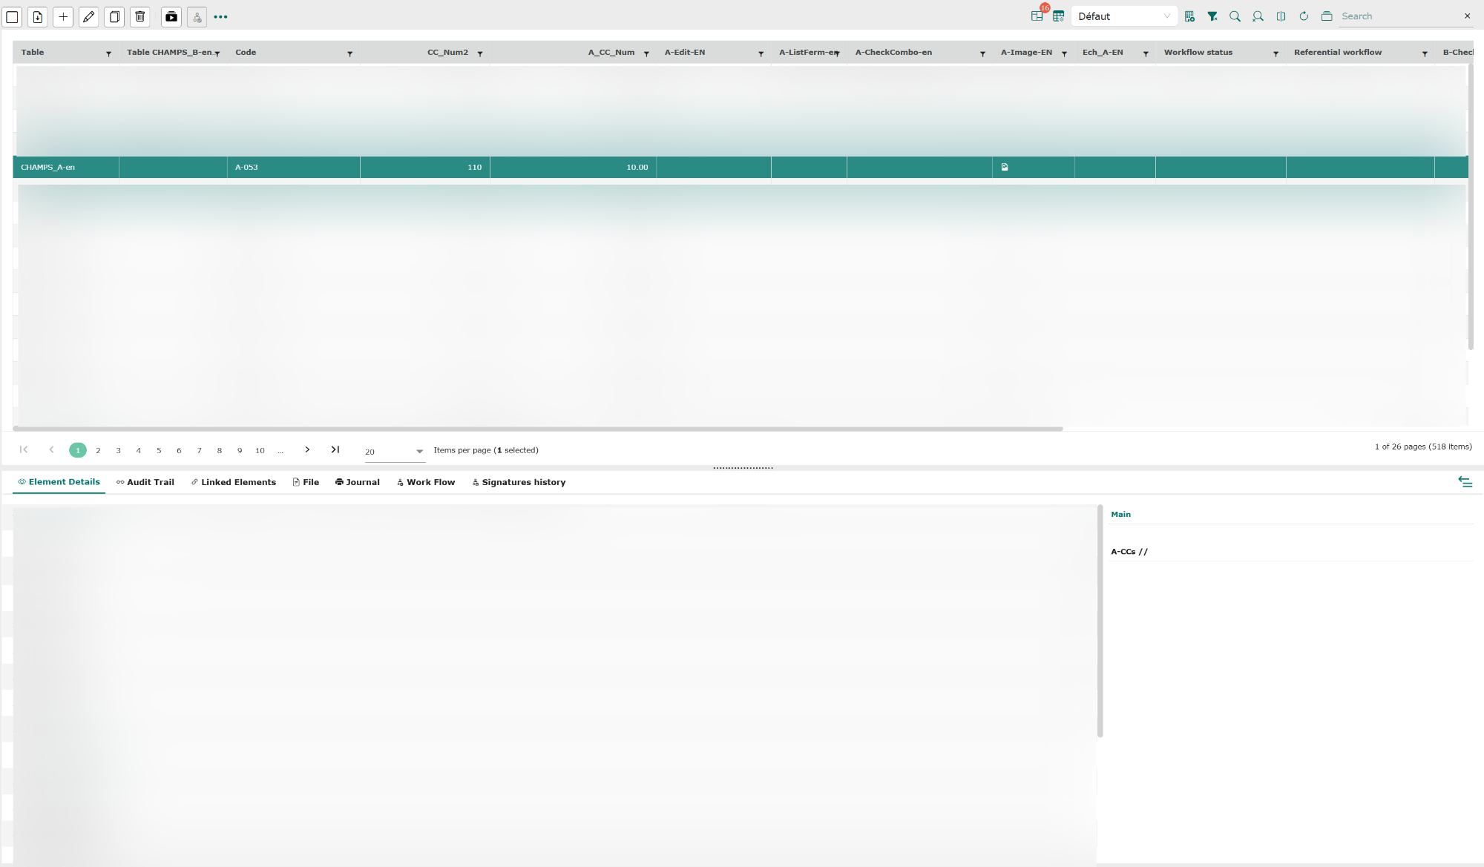
Task: Clear filters with the funnel icon
Action: tap(1212, 16)
